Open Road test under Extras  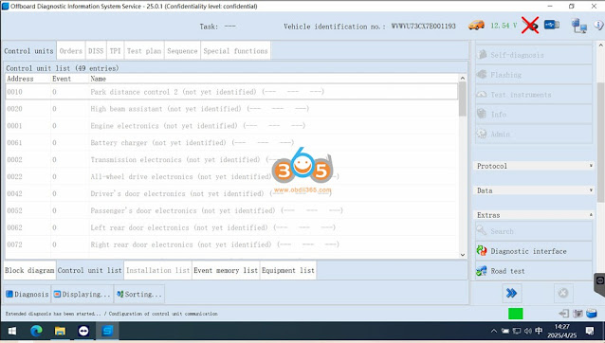click(x=534, y=271)
